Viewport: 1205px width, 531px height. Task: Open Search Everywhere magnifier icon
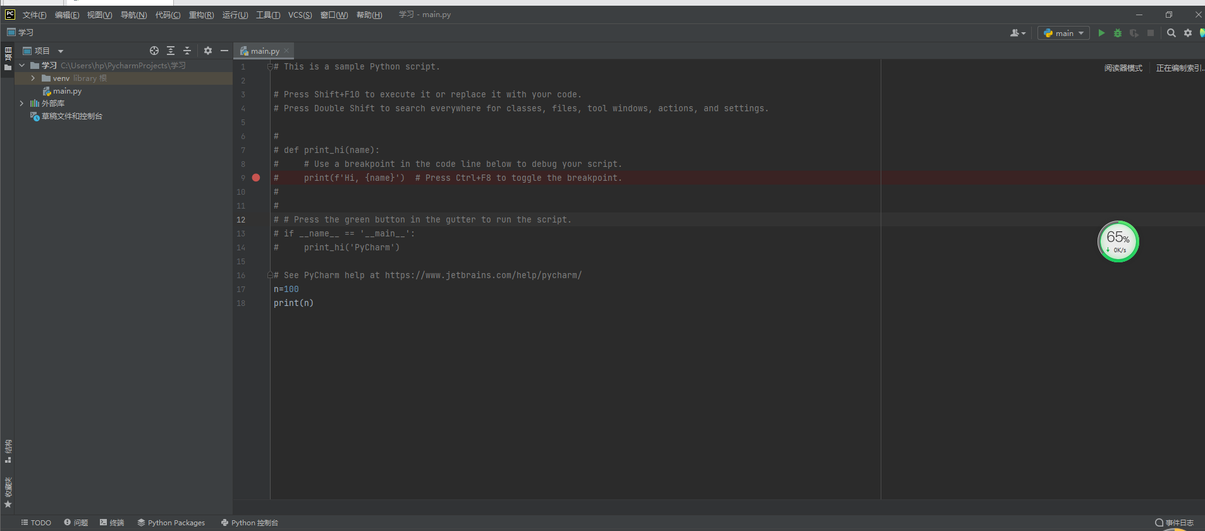click(1171, 33)
